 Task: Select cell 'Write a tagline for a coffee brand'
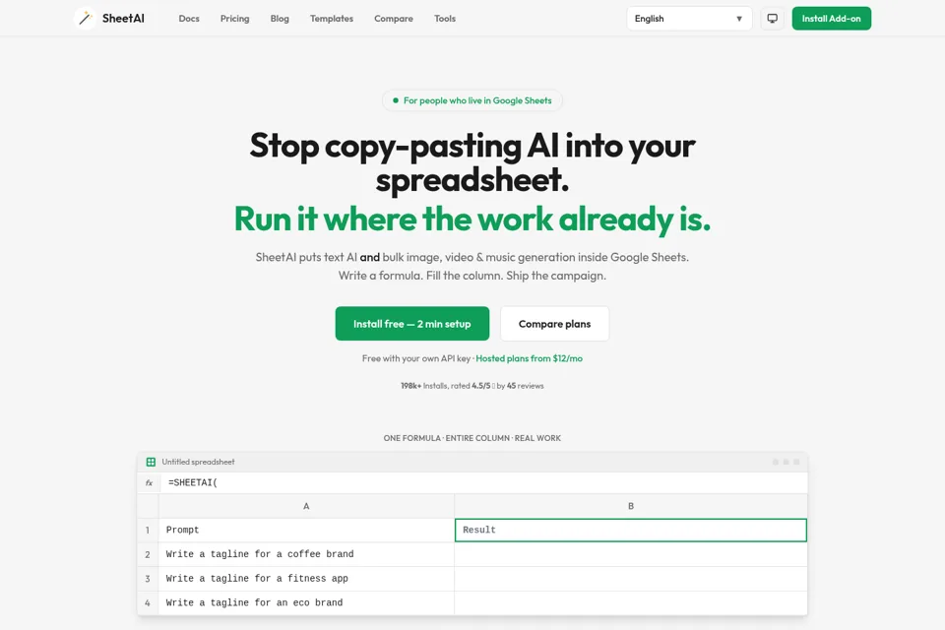pos(306,554)
